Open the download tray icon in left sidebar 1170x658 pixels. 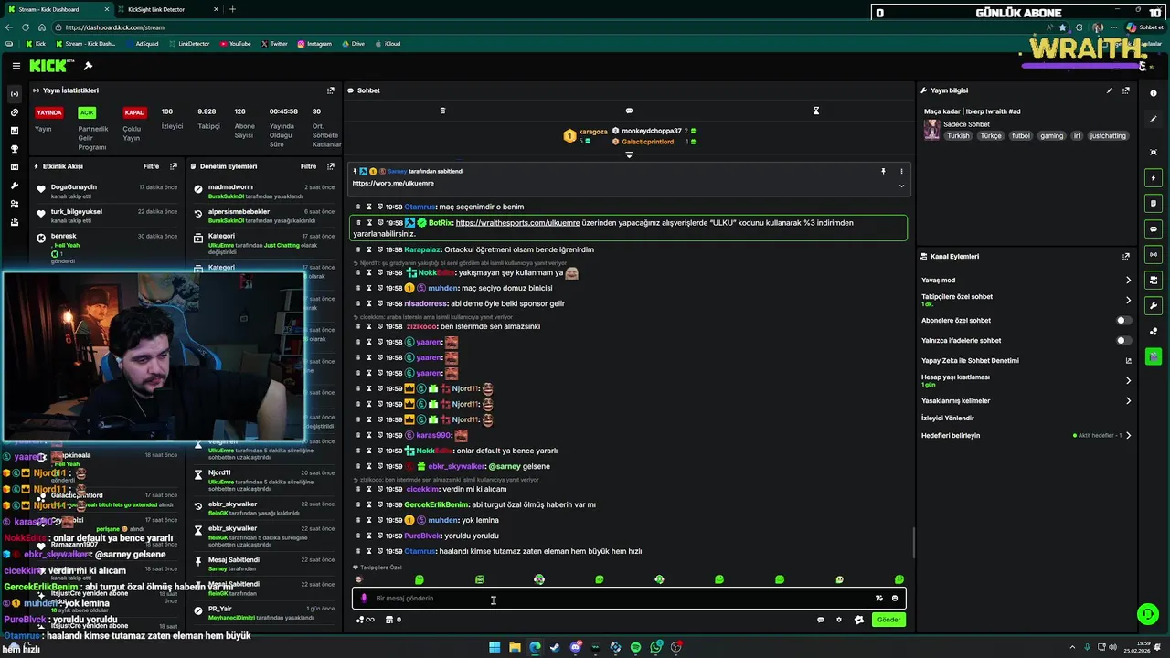click(x=14, y=222)
